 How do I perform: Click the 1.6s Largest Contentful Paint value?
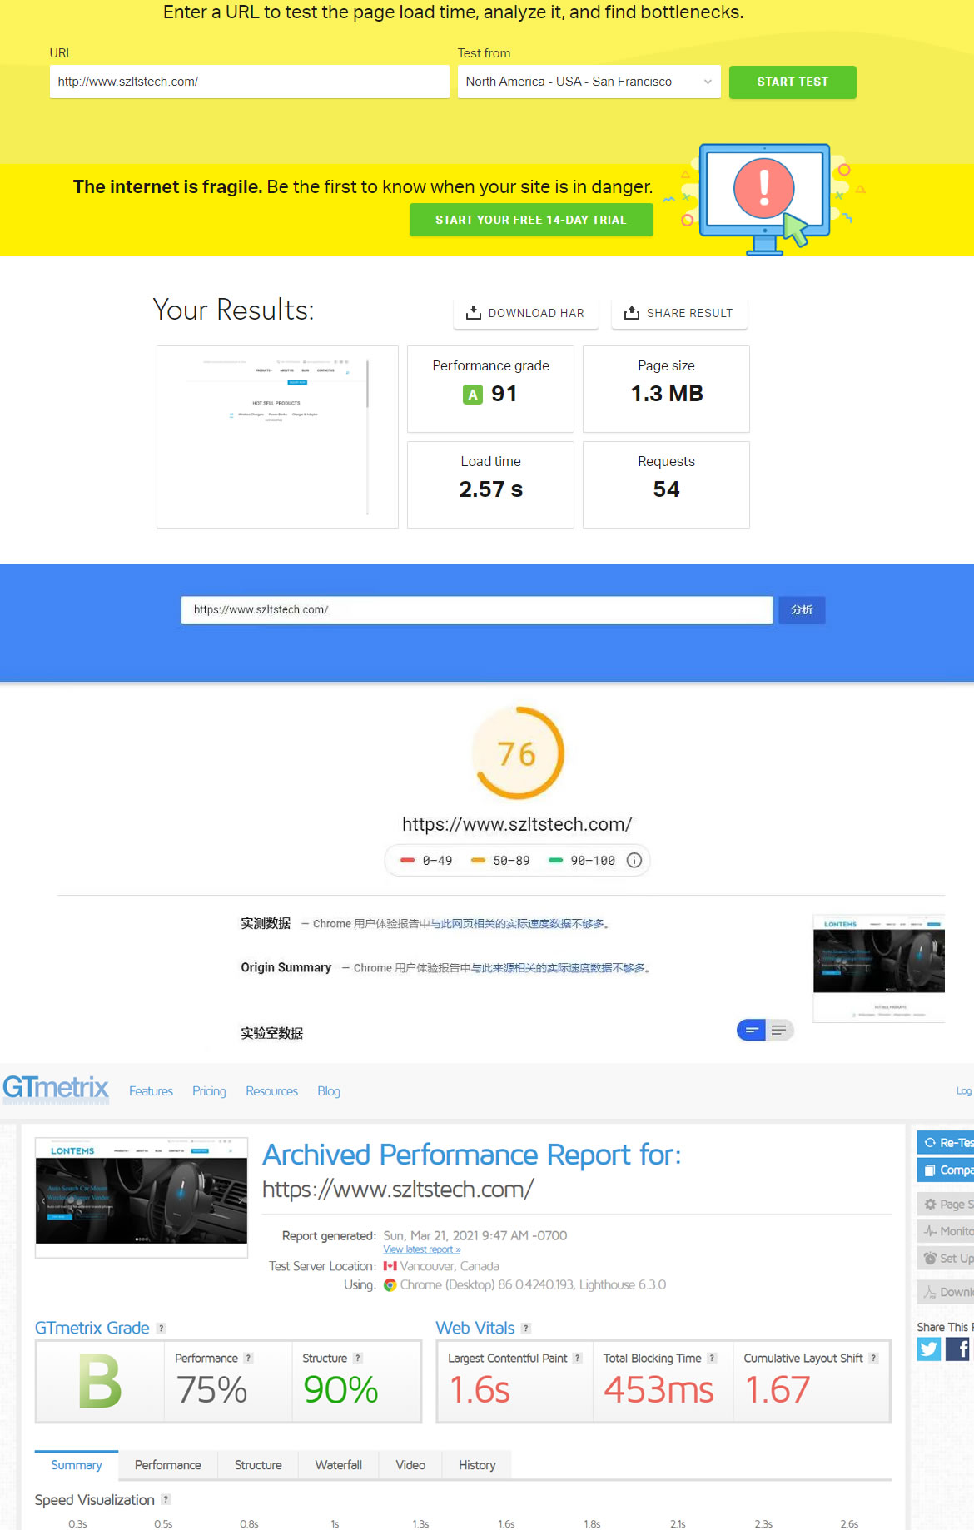pyautogui.click(x=479, y=1390)
